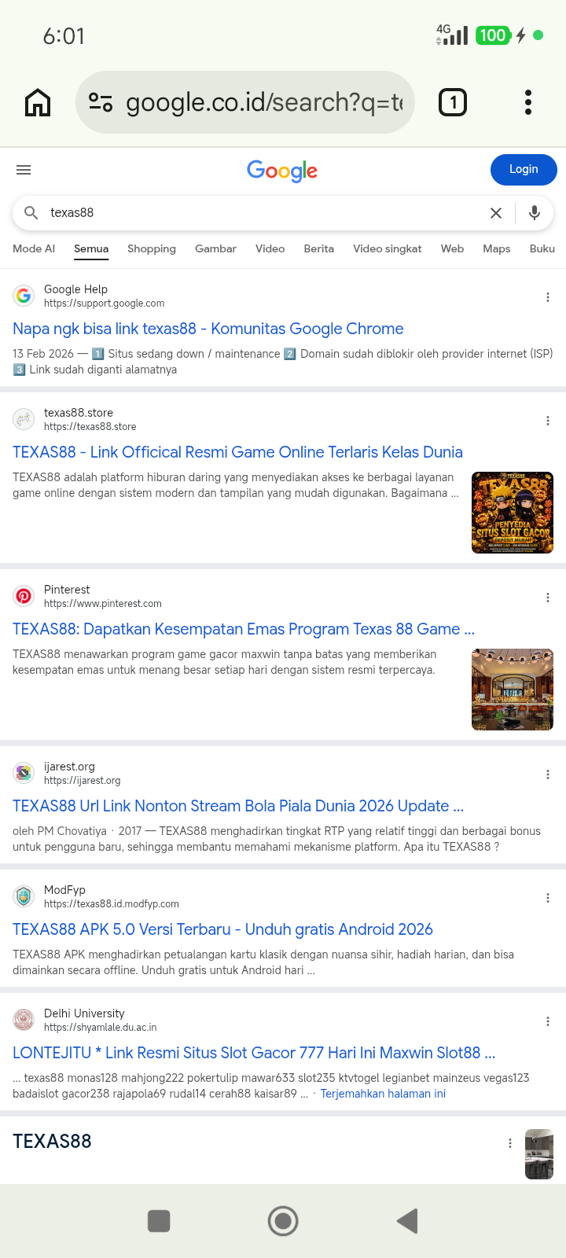Image resolution: width=566 pixels, height=1258 pixels.
Task: Tap Android back triangle button
Action: 407,1221
